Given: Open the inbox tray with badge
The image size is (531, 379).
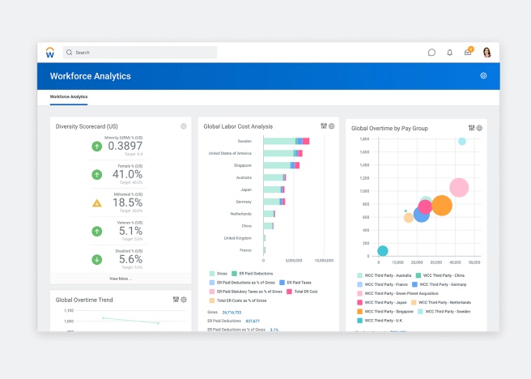Looking at the screenshot, I should pyautogui.click(x=468, y=53).
